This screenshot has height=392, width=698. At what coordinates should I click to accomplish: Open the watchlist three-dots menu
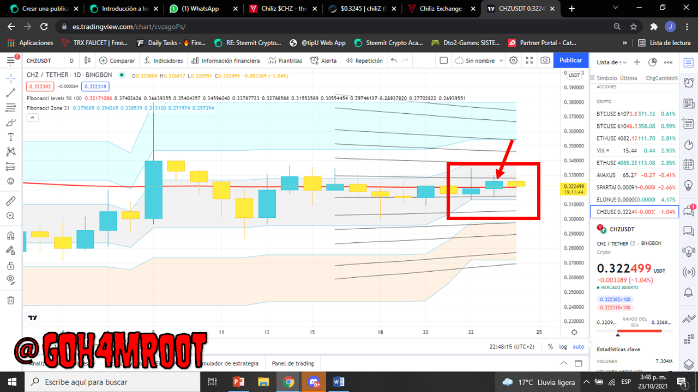[669, 62]
